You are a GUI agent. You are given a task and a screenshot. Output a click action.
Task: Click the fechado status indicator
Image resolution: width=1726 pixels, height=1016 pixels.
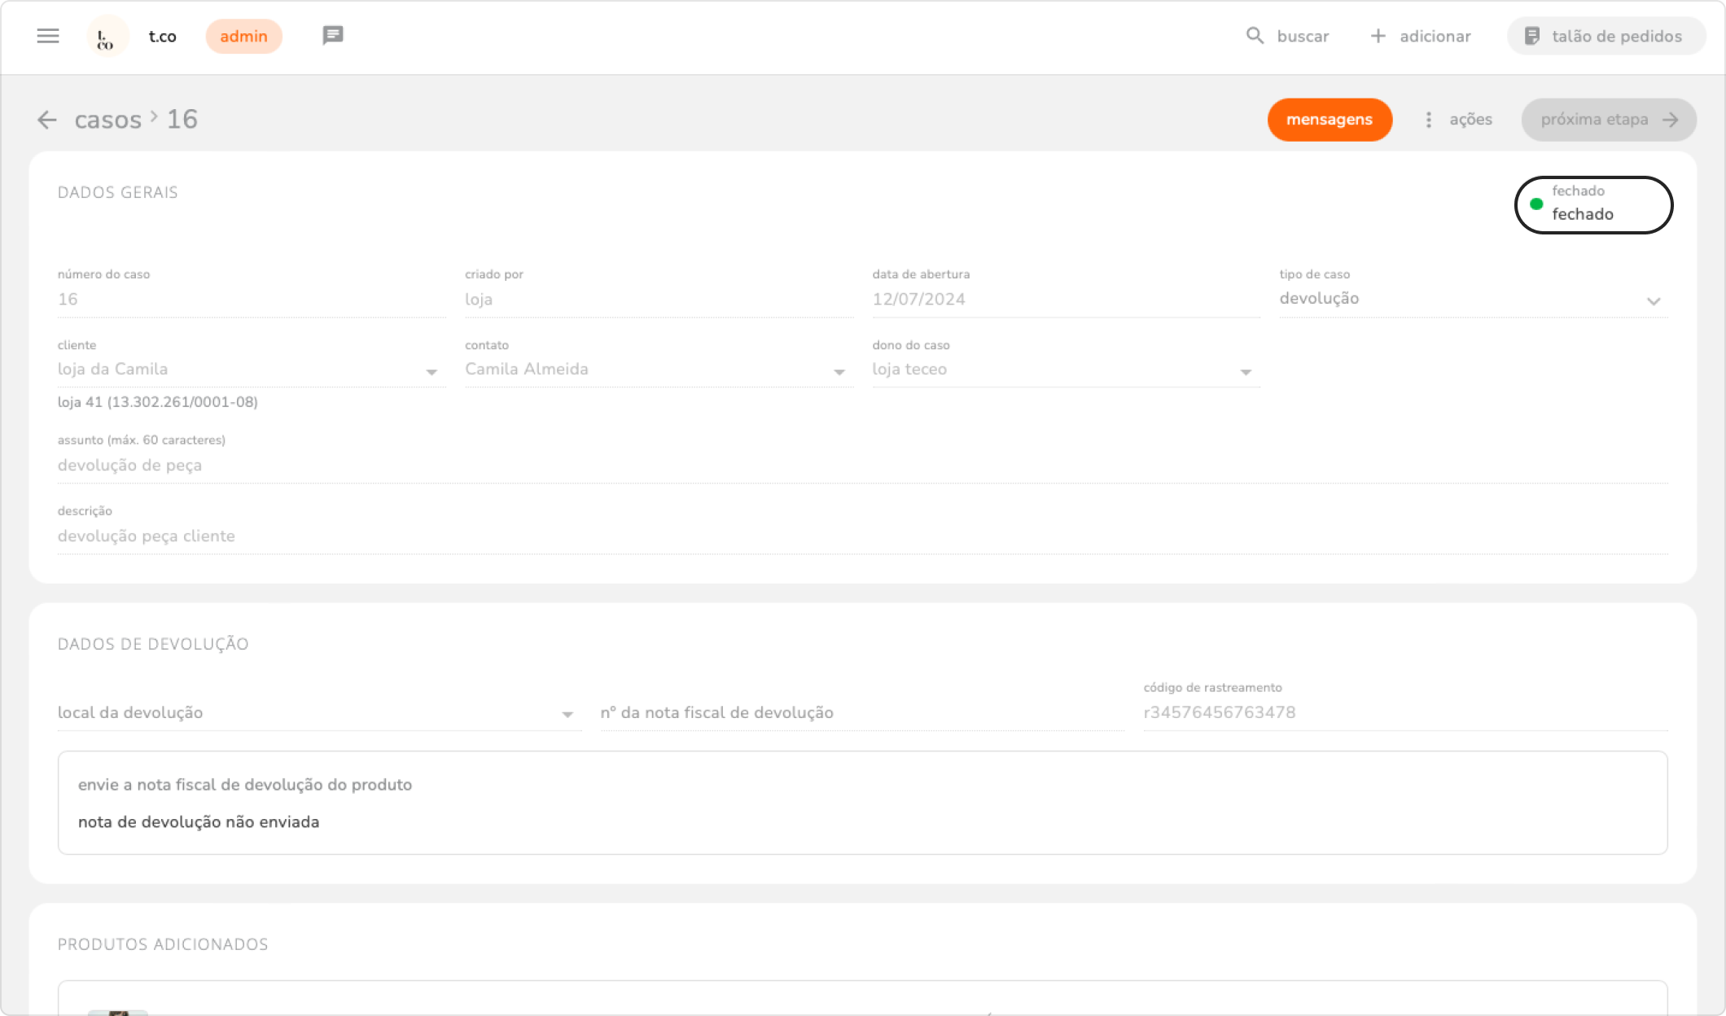point(1592,204)
